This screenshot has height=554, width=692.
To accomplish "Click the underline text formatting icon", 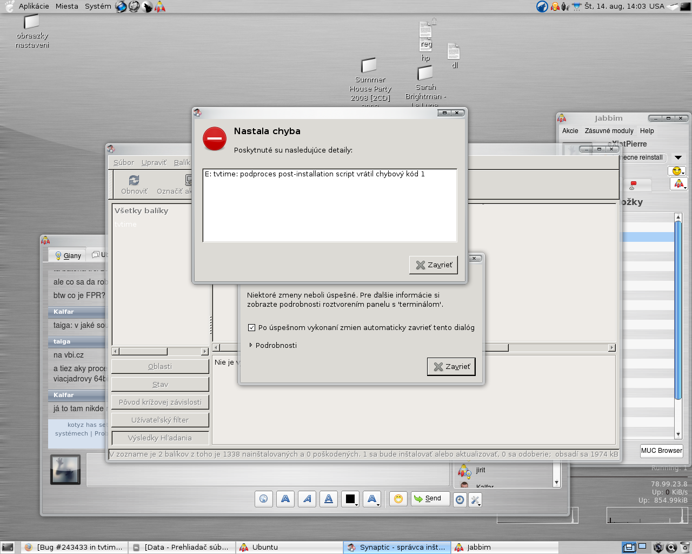I will [x=329, y=499].
